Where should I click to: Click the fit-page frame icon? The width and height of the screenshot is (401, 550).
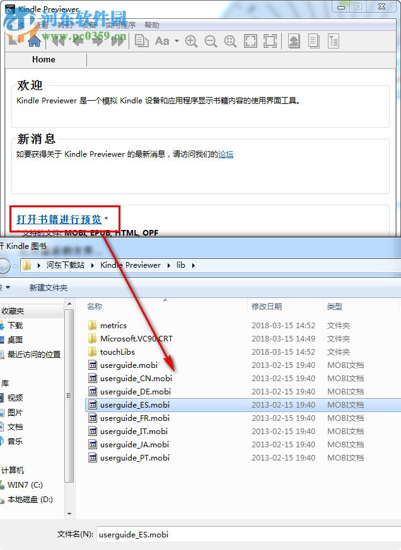270,41
